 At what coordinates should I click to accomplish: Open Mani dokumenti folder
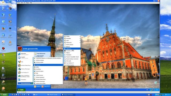(x=42, y=54)
